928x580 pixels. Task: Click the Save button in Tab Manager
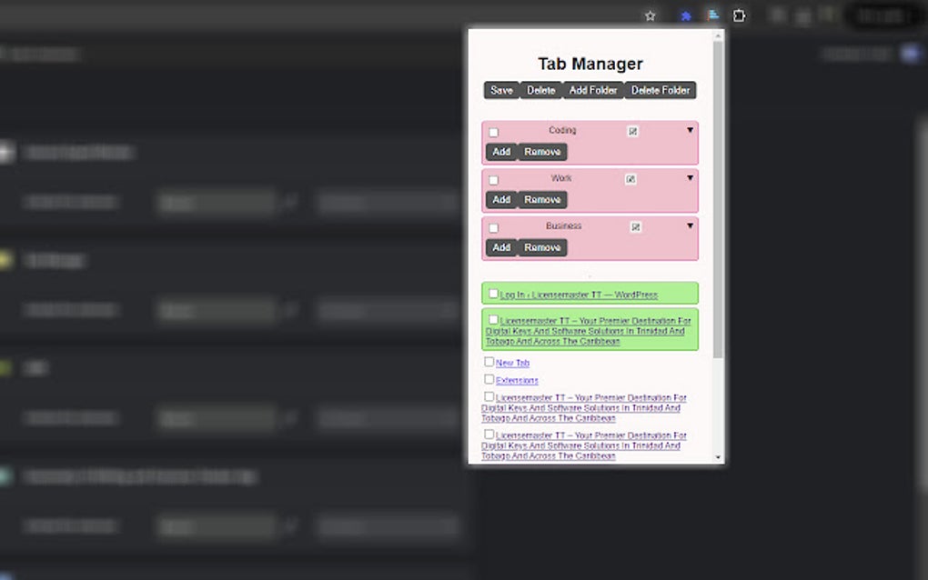(x=500, y=90)
